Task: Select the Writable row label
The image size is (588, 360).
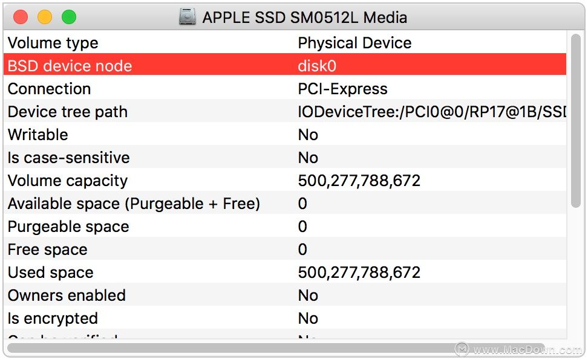Action: (38, 135)
